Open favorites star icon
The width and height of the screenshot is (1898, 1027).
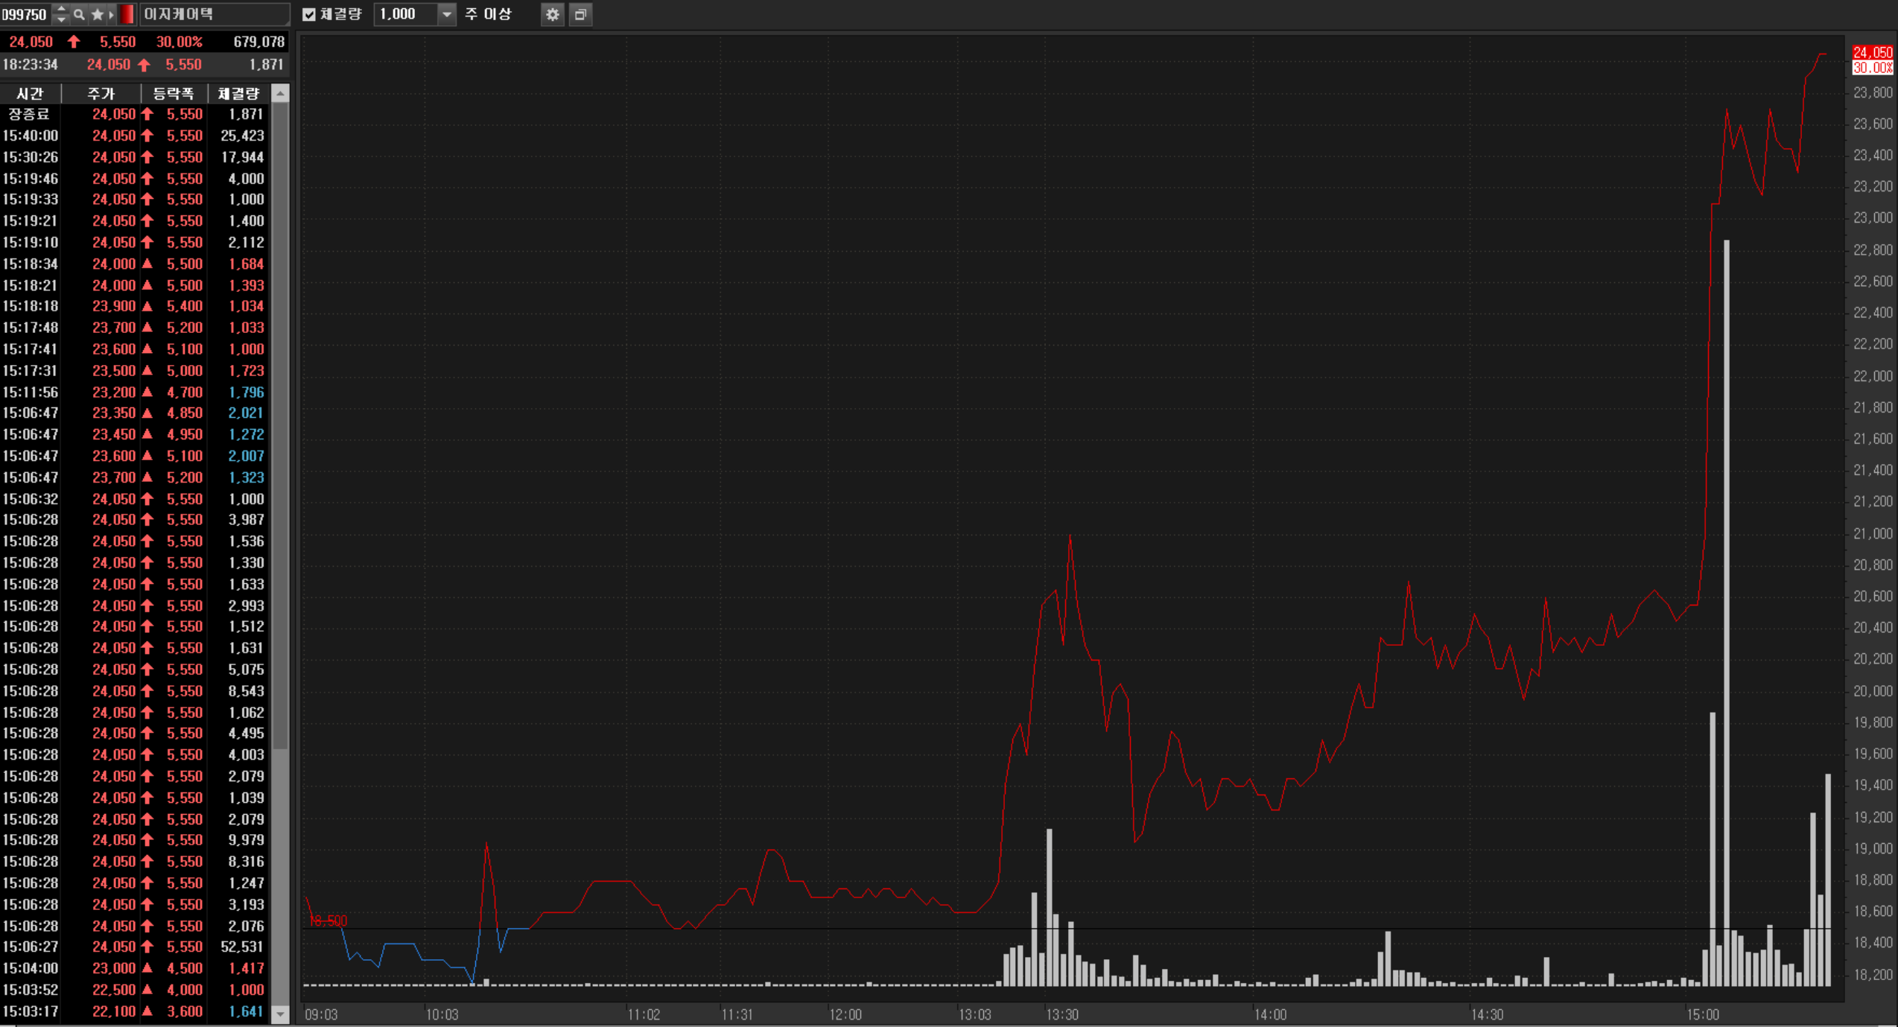tap(97, 14)
